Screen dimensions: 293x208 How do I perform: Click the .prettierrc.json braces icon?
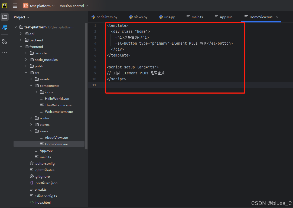coord(32,183)
